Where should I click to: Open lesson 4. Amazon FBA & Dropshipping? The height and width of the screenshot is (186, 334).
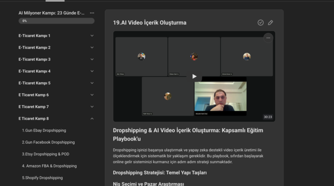tap(49, 166)
